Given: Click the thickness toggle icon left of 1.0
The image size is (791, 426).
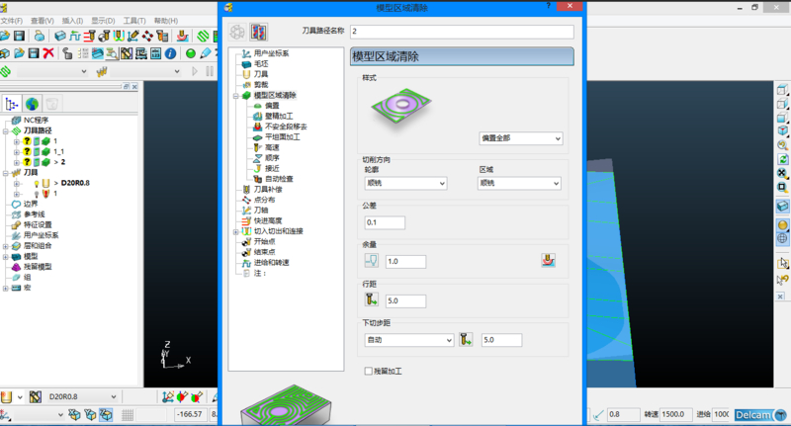Looking at the screenshot, I should click(x=371, y=261).
